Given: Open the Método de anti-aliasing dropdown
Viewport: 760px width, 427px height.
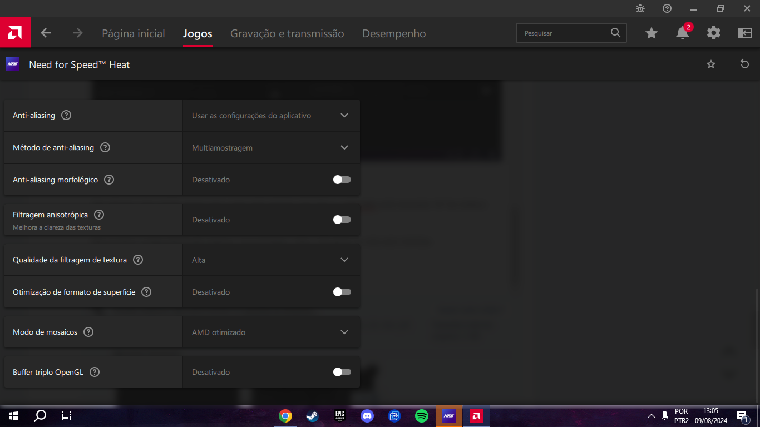Looking at the screenshot, I should tap(271, 148).
